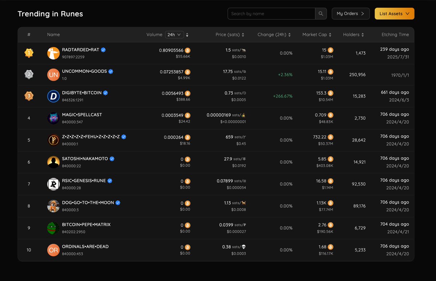Open the RADTARDED•RAT rune name
This screenshot has width=436, height=281.
tap(81, 50)
